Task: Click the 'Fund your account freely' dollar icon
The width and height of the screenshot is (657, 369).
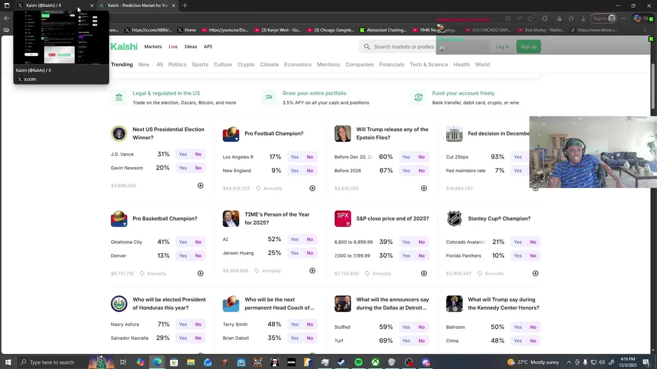Action: [418, 97]
